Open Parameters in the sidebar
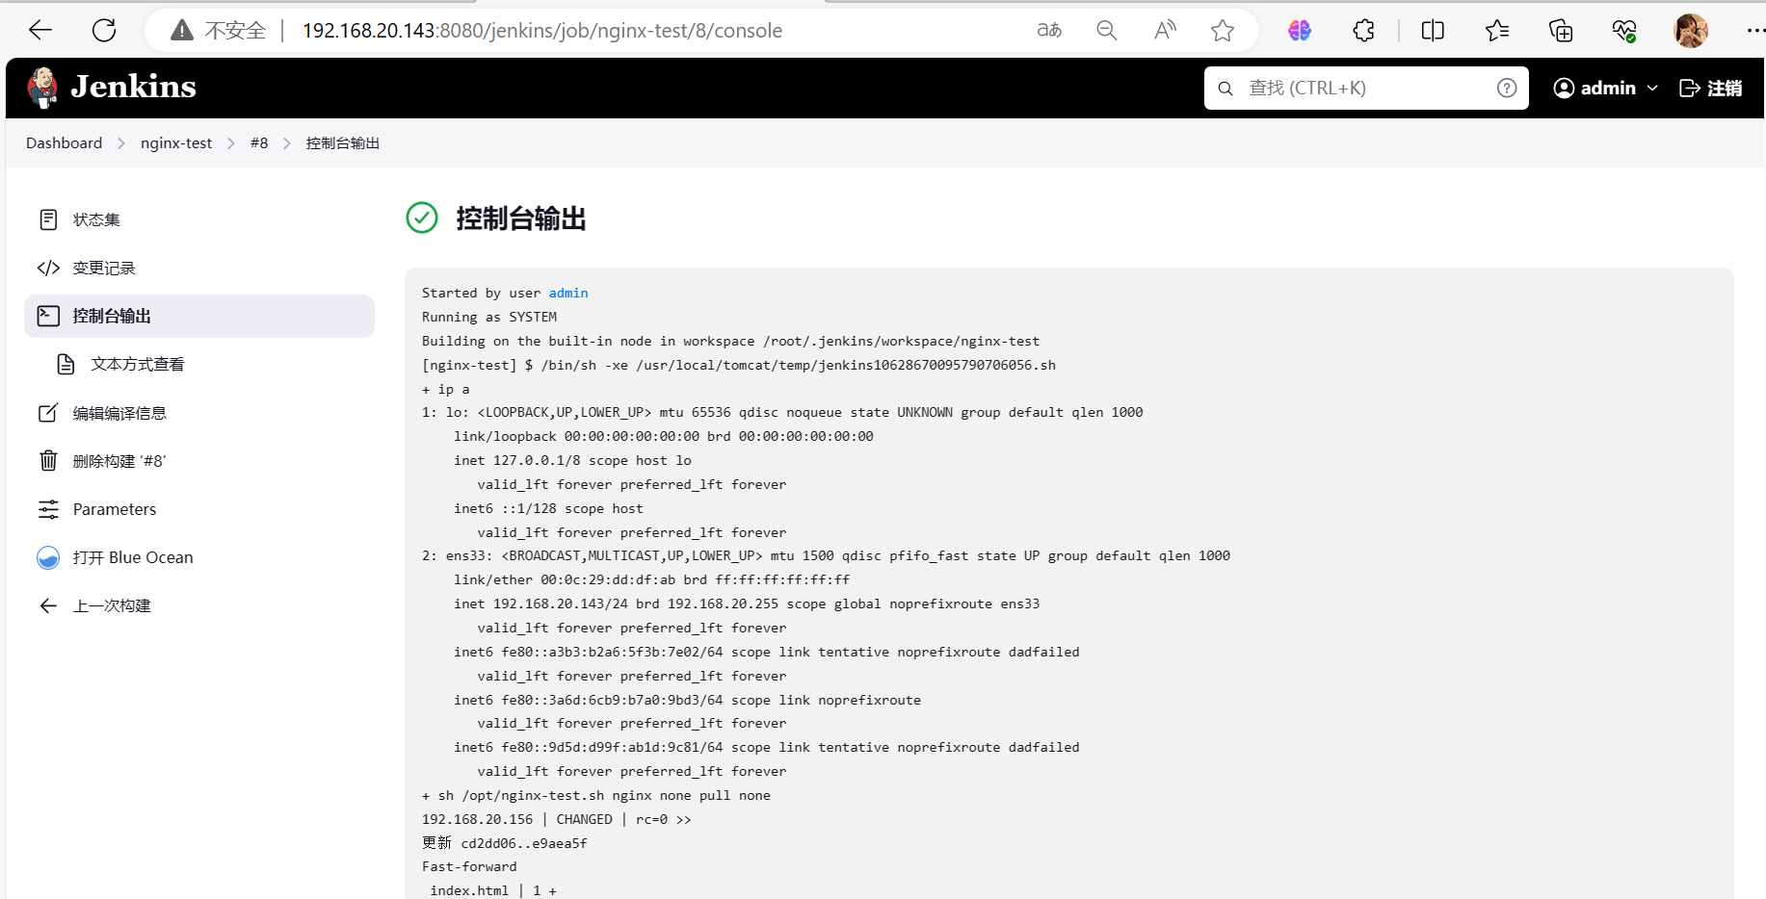1766x899 pixels. coord(199,509)
